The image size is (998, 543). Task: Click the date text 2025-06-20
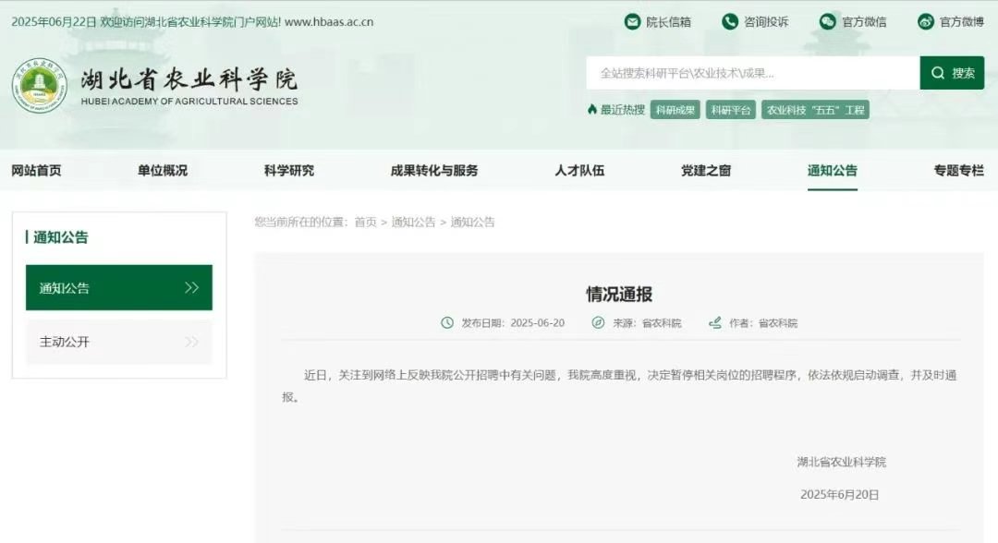point(537,323)
